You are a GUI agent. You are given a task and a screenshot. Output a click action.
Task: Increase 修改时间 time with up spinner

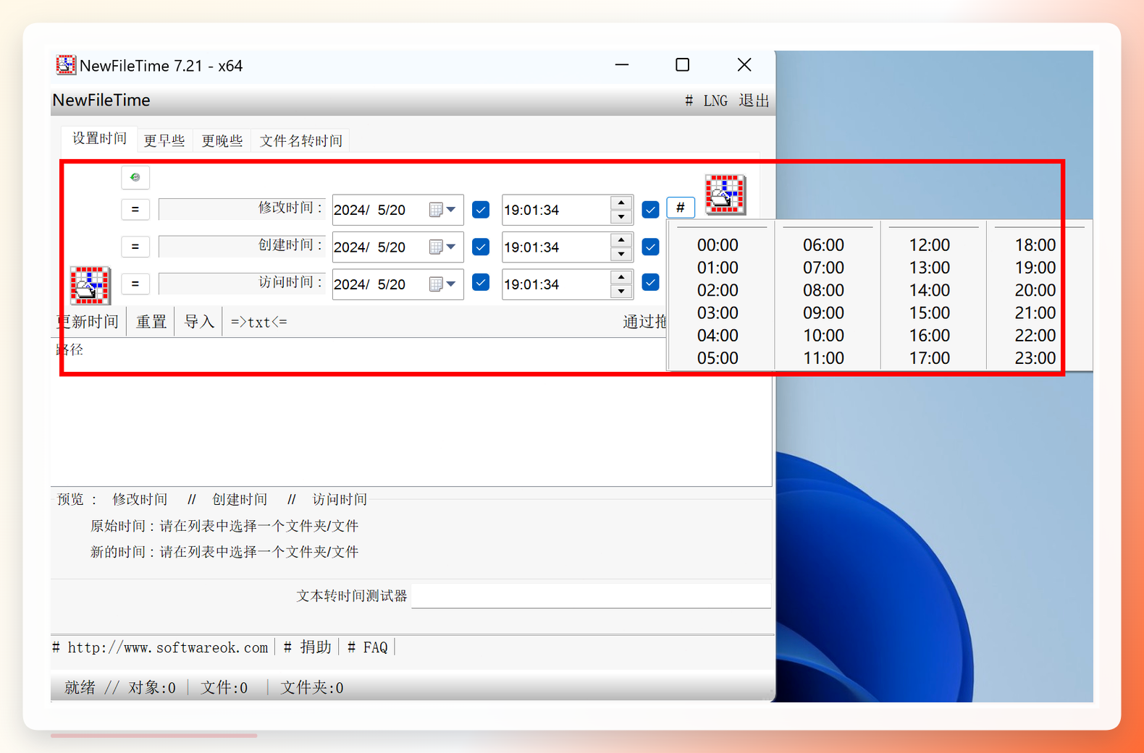[621, 203]
